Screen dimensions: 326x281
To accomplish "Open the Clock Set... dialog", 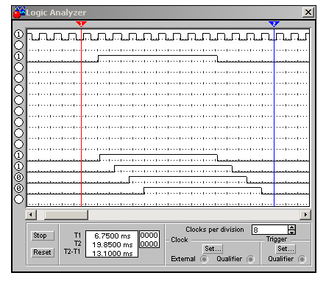I will click(x=213, y=249).
